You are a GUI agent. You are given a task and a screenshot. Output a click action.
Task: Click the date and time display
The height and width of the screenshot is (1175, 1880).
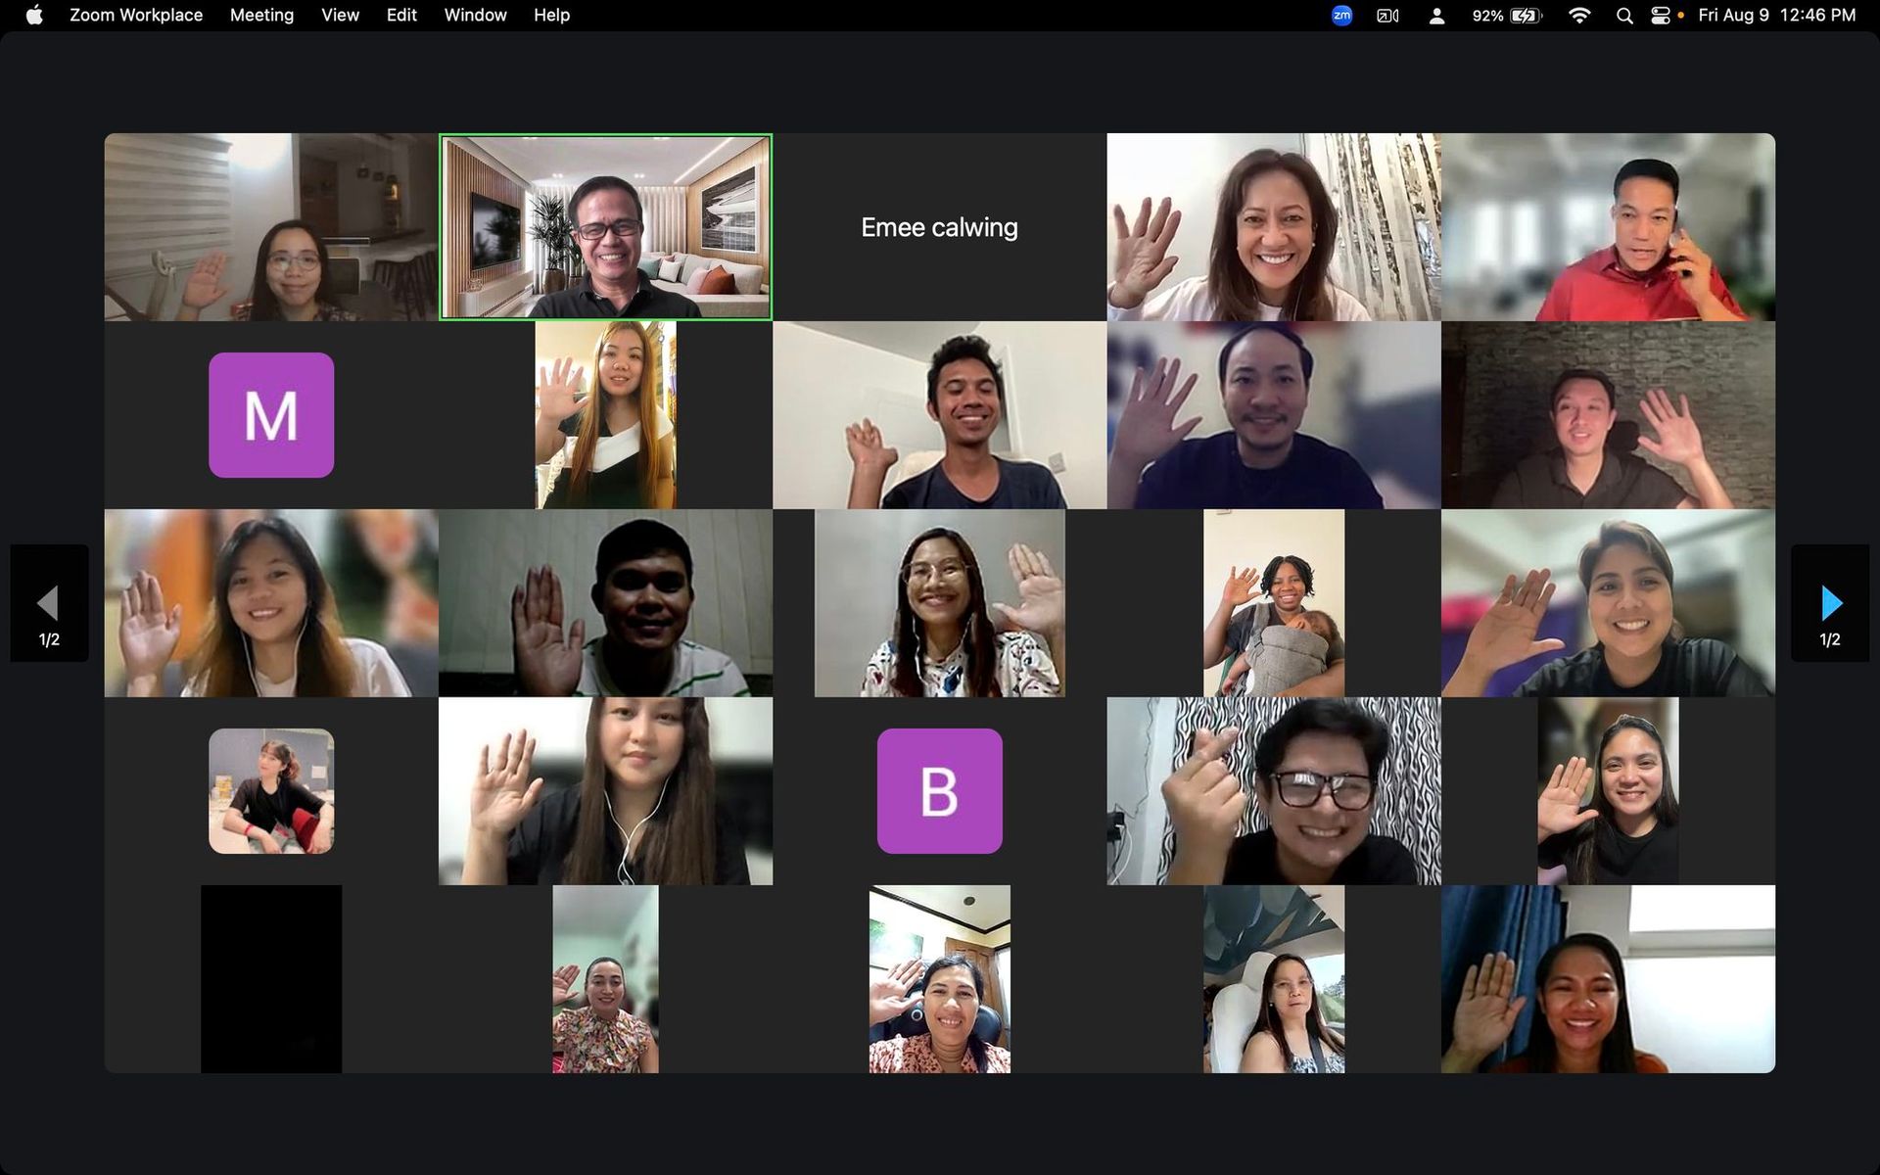[1776, 15]
